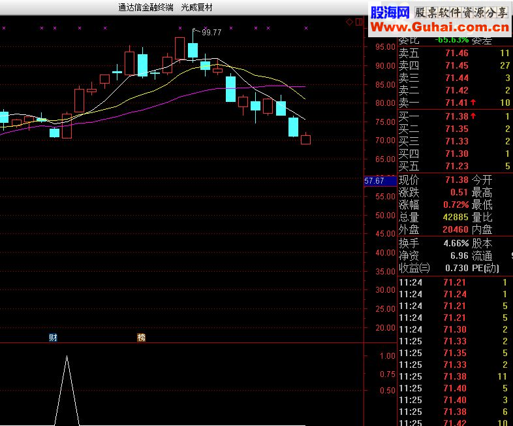Click the 收益(三) value 0.730
Viewport: 513px width, 426px height.
457,268
